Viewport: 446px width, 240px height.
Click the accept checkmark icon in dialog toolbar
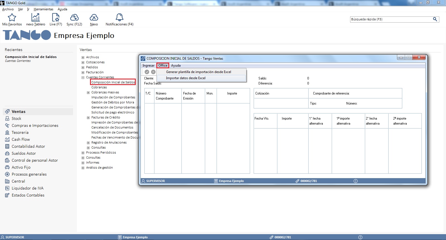(x=147, y=72)
